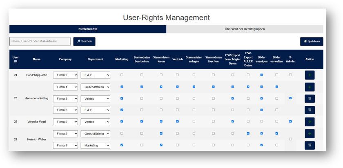Open Heinrich Weber's Marketing department dropdown
This screenshot has width=343, height=168.
point(95,145)
